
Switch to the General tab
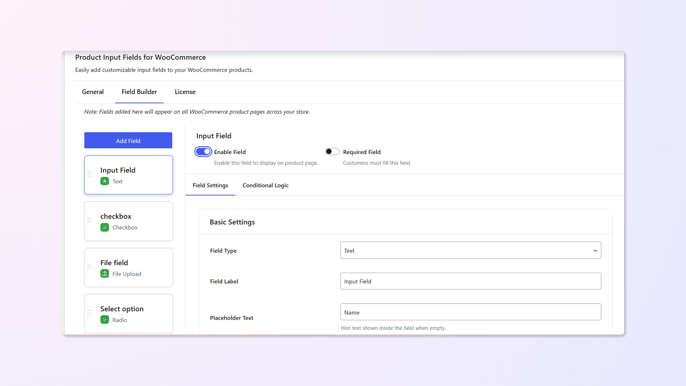(x=93, y=92)
